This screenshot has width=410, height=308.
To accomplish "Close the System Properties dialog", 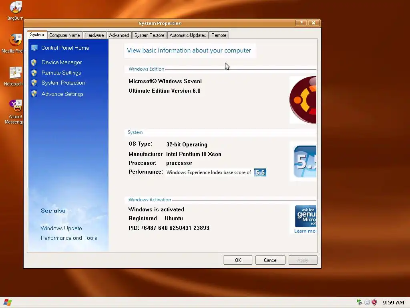I will [314, 23].
